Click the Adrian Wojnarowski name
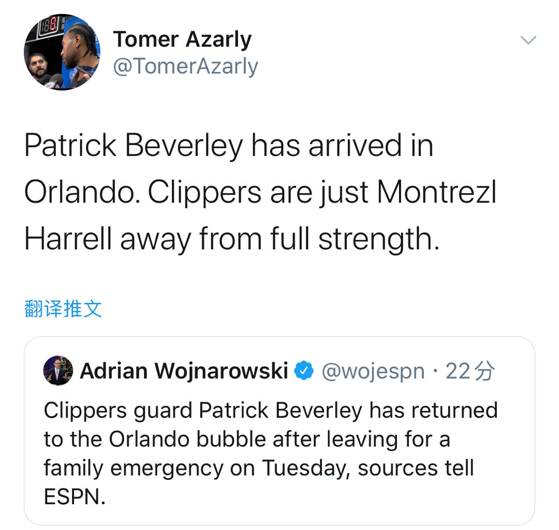 pos(184,371)
